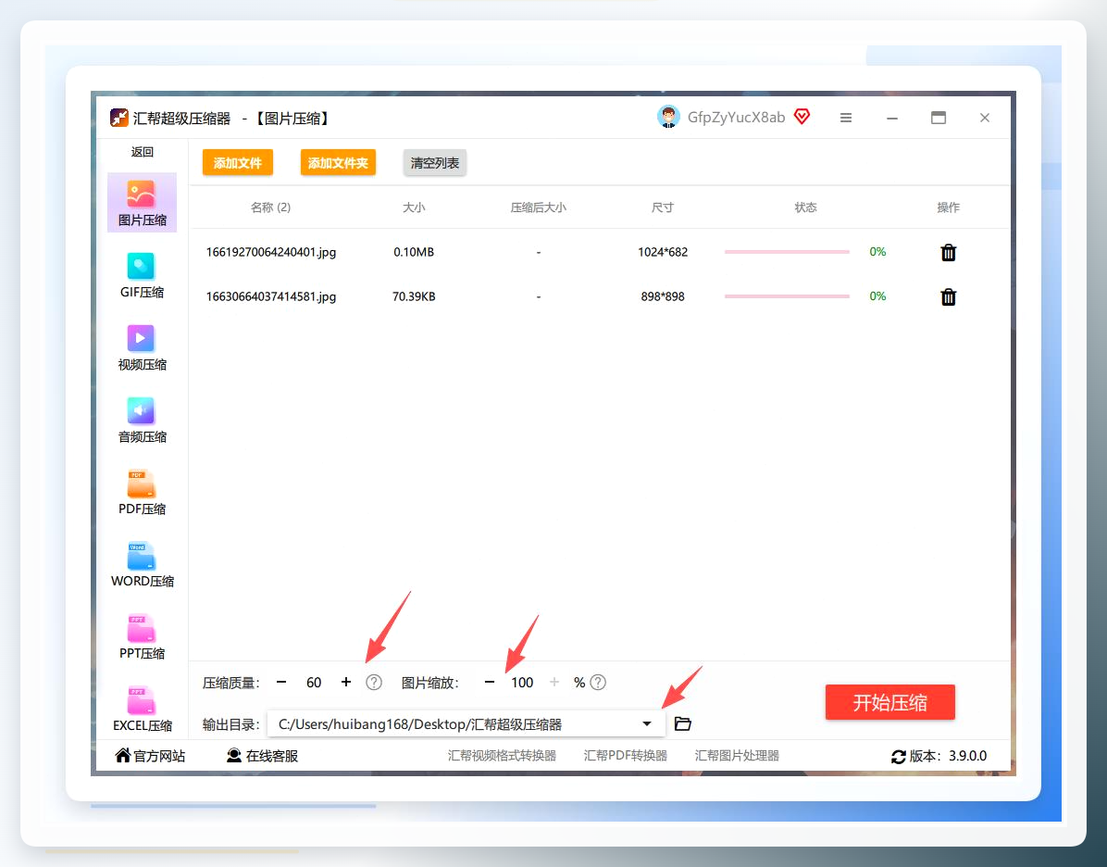Open the GIF压缩 tool
Screen dimensions: 1107x867
point(142,276)
